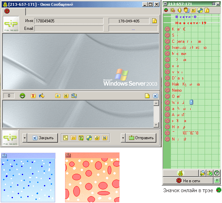Toggle sound speaker icon in contact list toolbar
Screen dimensions: 222x203
coord(179,10)
